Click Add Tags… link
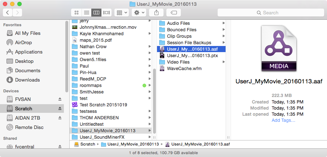Screen dimensions: 327x157 pyautogui.click(x=283, y=120)
